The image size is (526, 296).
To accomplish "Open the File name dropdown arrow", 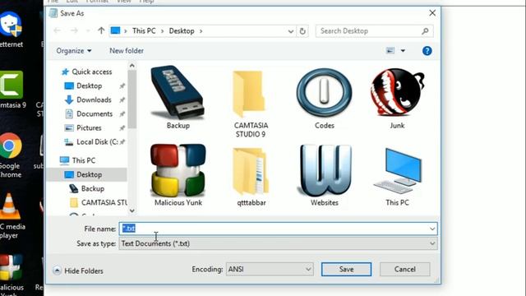I will pos(432,229).
